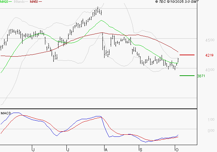Select the red 4219 resistance line
Screen dimensions: 217x152
click(x=187, y=55)
